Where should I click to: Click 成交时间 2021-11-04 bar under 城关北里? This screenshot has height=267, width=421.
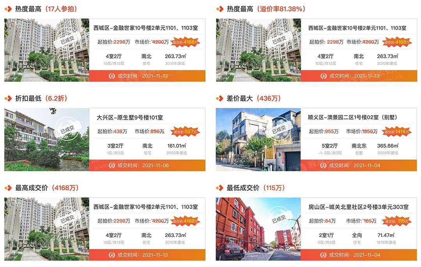coord(359,255)
